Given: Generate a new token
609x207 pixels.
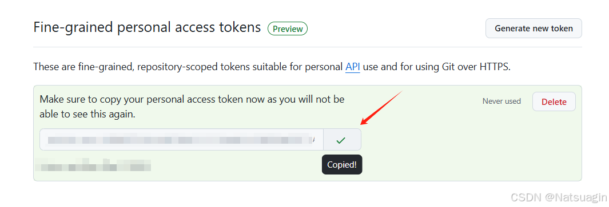Looking at the screenshot, I should tap(534, 29).
